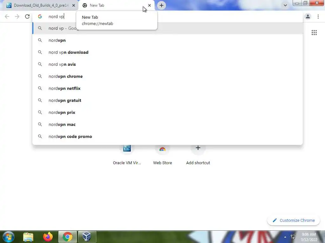Open the taskbar clock showing 9:06 AM
This screenshot has height=243, width=325.
309,237
